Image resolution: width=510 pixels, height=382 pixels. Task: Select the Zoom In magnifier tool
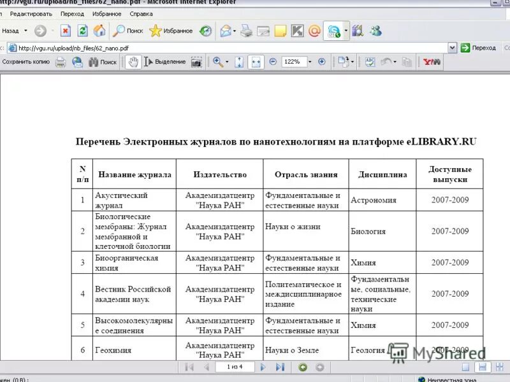(x=218, y=62)
